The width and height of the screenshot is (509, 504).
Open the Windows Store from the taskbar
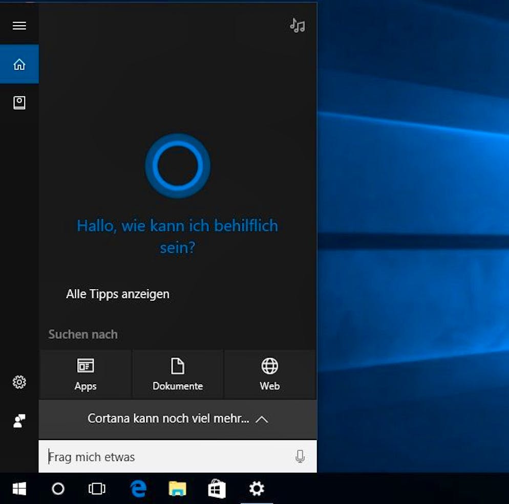pyautogui.click(x=217, y=489)
